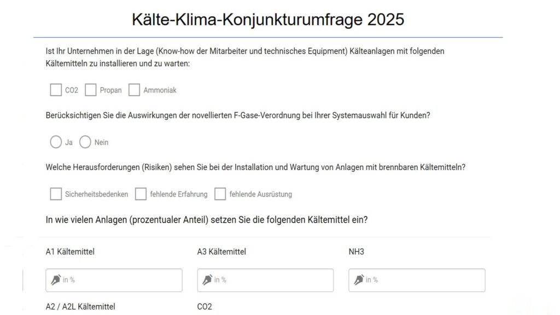
Task: Focus the A3 Kältemittel percentage input
Action: pos(265,281)
